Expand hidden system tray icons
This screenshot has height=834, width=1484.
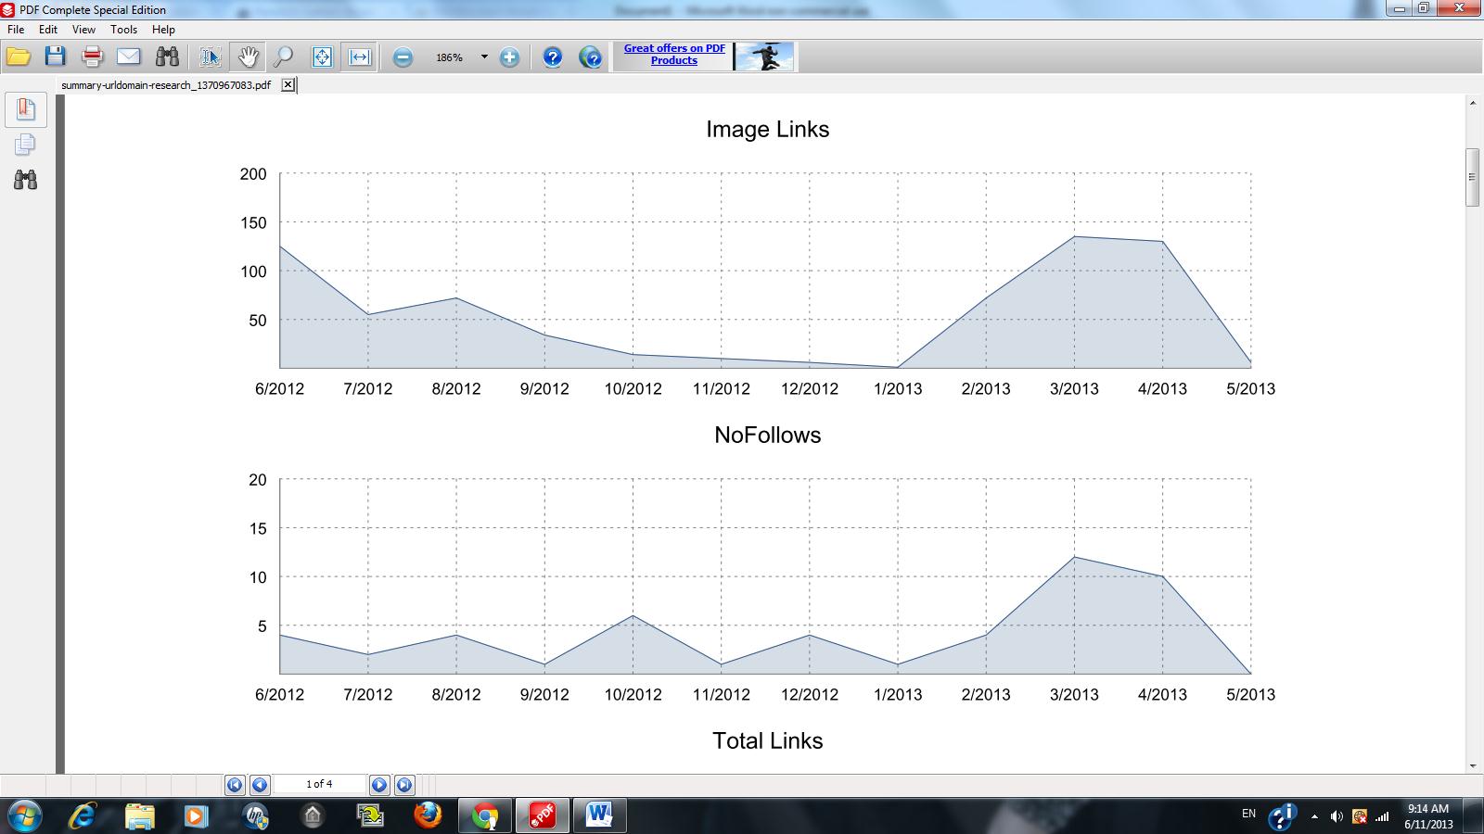click(1314, 816)
